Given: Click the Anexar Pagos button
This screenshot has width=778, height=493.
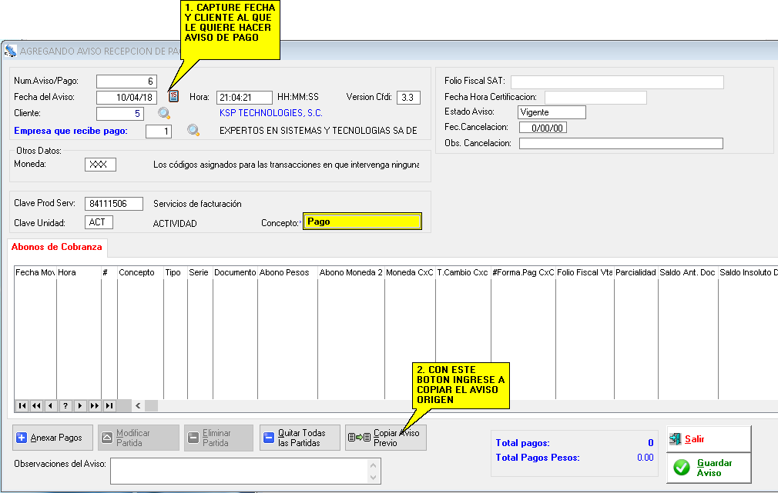Looking at the screenshot, I should click(x=52, y=438).
